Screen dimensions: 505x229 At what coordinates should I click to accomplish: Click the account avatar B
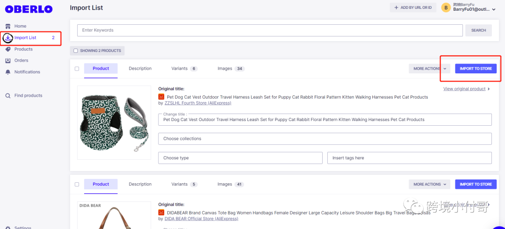pos(446,8)
